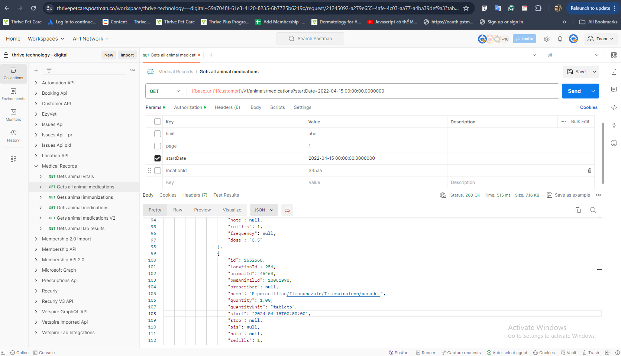Switch to Visualize response view

click(x=232, y=210)
